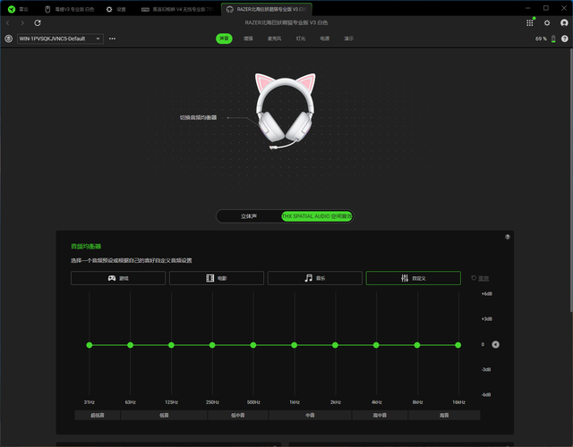This screenshot has width=573, height=447.
Task: Open the Demo (演示) tab
Action: (x=349, y=38)
